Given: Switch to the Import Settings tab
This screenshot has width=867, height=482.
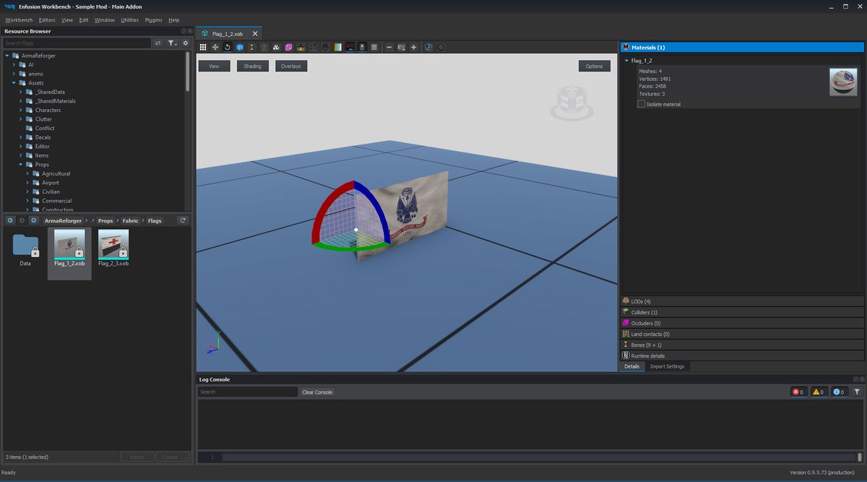Looking at the screenshot, I should click(x=666, y=366).
